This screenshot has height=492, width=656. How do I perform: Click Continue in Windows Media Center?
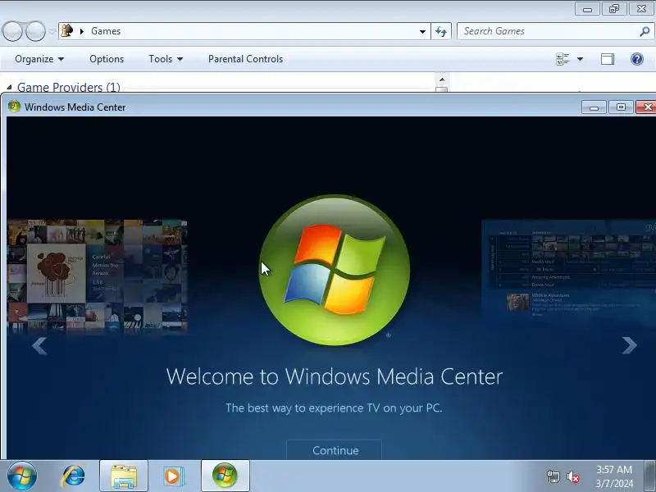click(334, 450)
